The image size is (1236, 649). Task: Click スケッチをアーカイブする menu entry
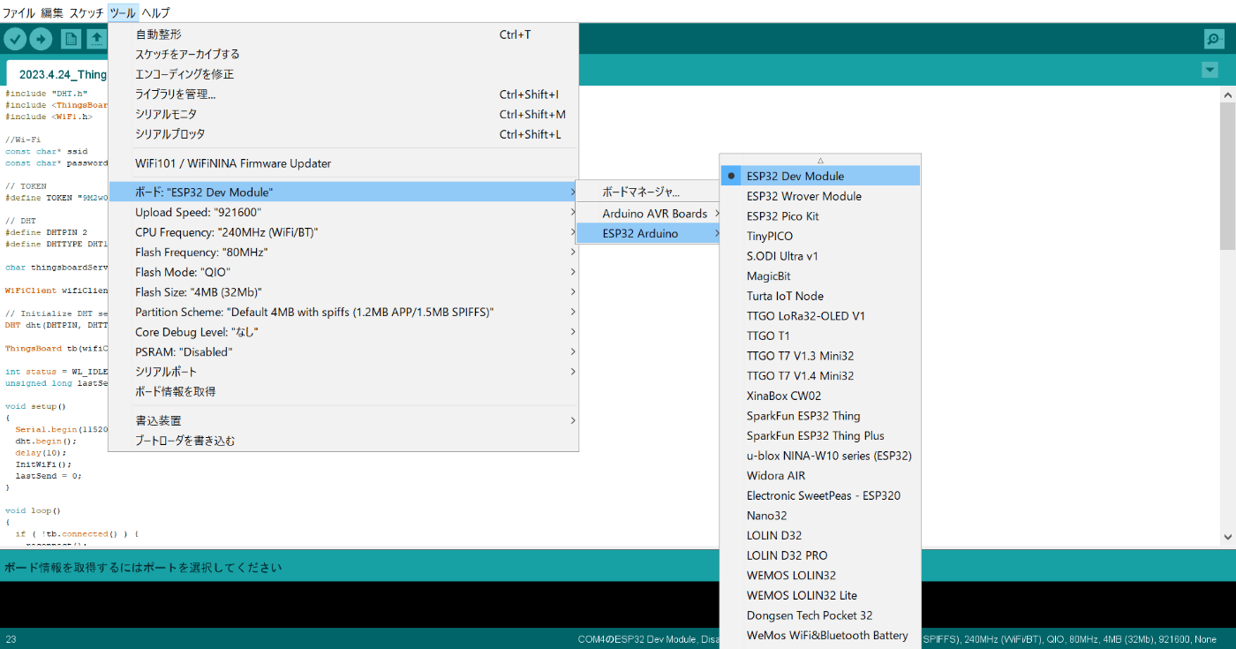[343, 54]
